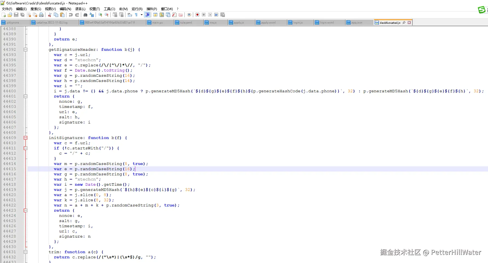The height and width of the screenshot is (263, 488).
Task: Open the Replace dialog icon
Action: [x=92, y=15]
